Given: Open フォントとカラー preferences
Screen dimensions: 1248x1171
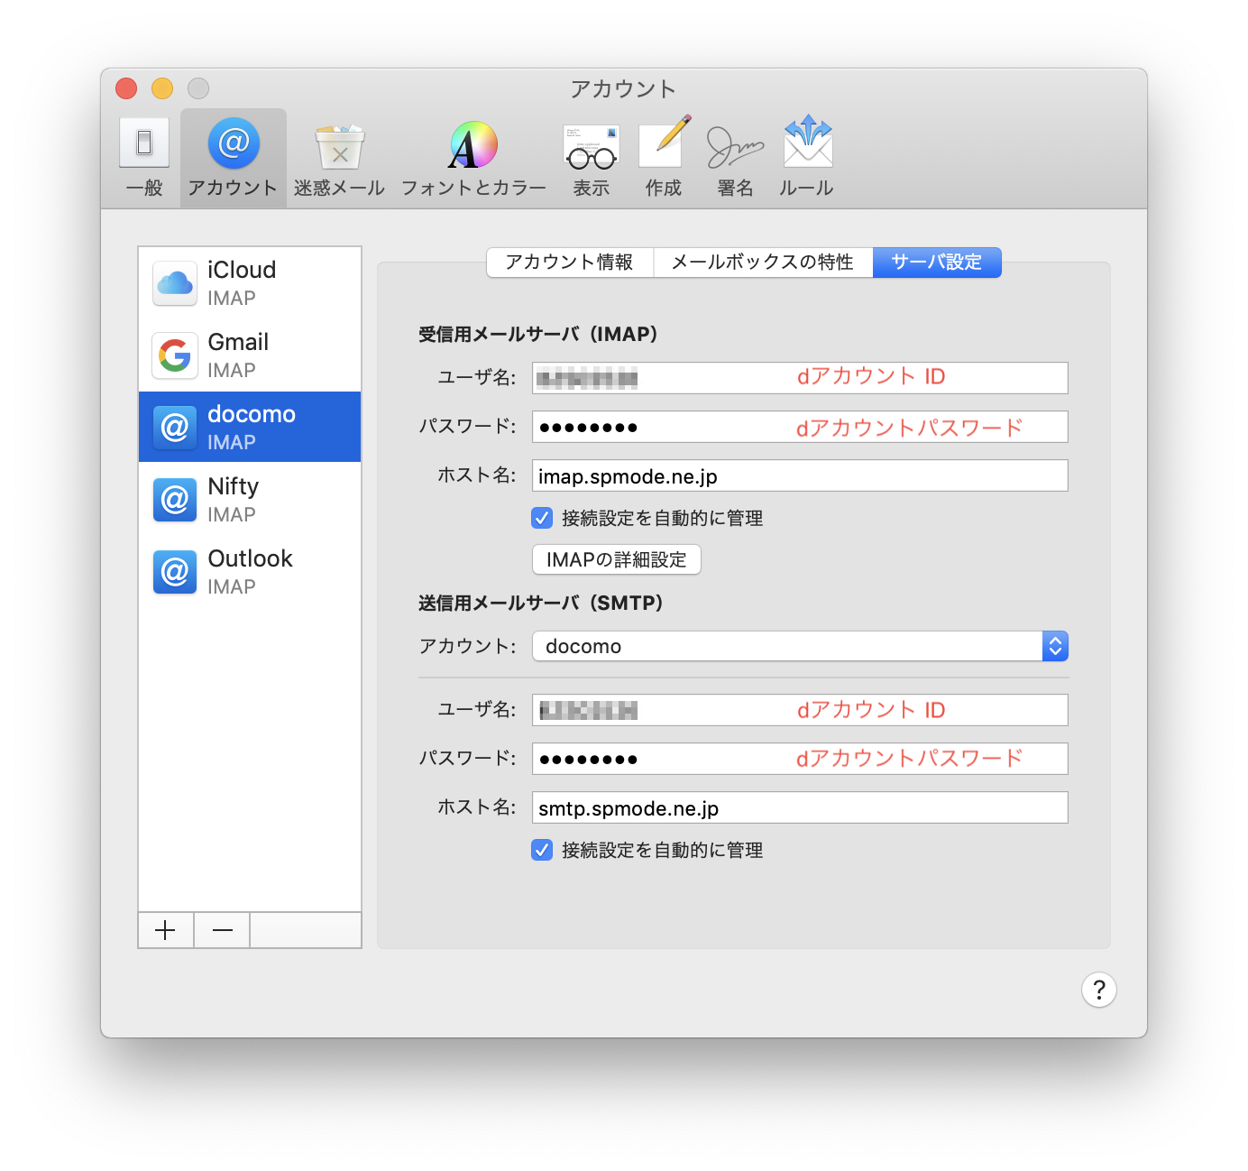Looking at the screenshot, I should point(473,158).
